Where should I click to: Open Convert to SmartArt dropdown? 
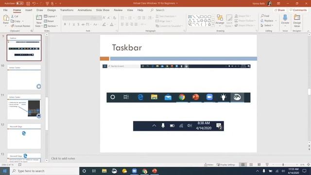tap(169, 26)
